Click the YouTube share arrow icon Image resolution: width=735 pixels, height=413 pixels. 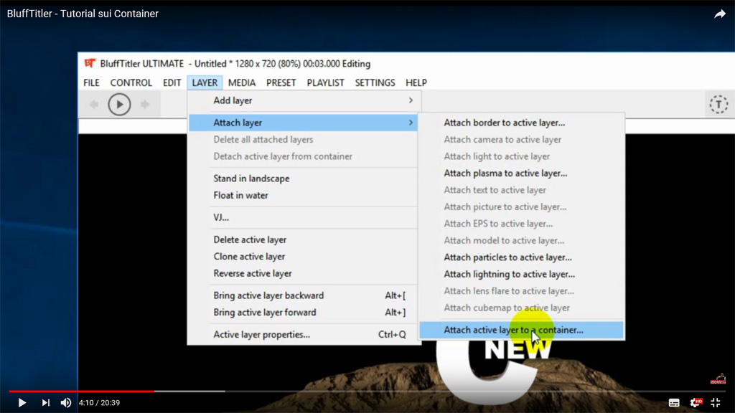coord(719,14)
